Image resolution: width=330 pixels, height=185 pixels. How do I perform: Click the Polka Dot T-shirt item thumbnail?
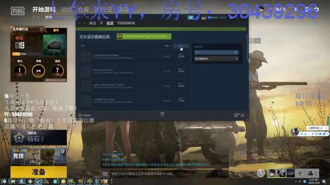pos(86,71)
